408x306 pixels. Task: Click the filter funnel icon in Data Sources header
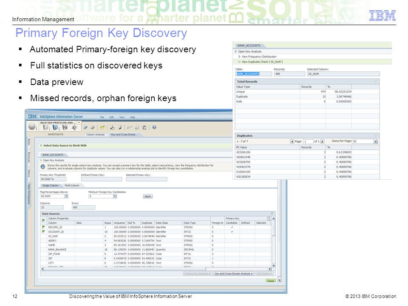point(272,214)
